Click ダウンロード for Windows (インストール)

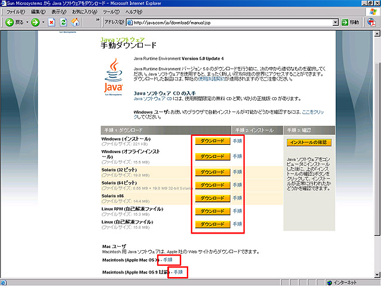point(213,141)
